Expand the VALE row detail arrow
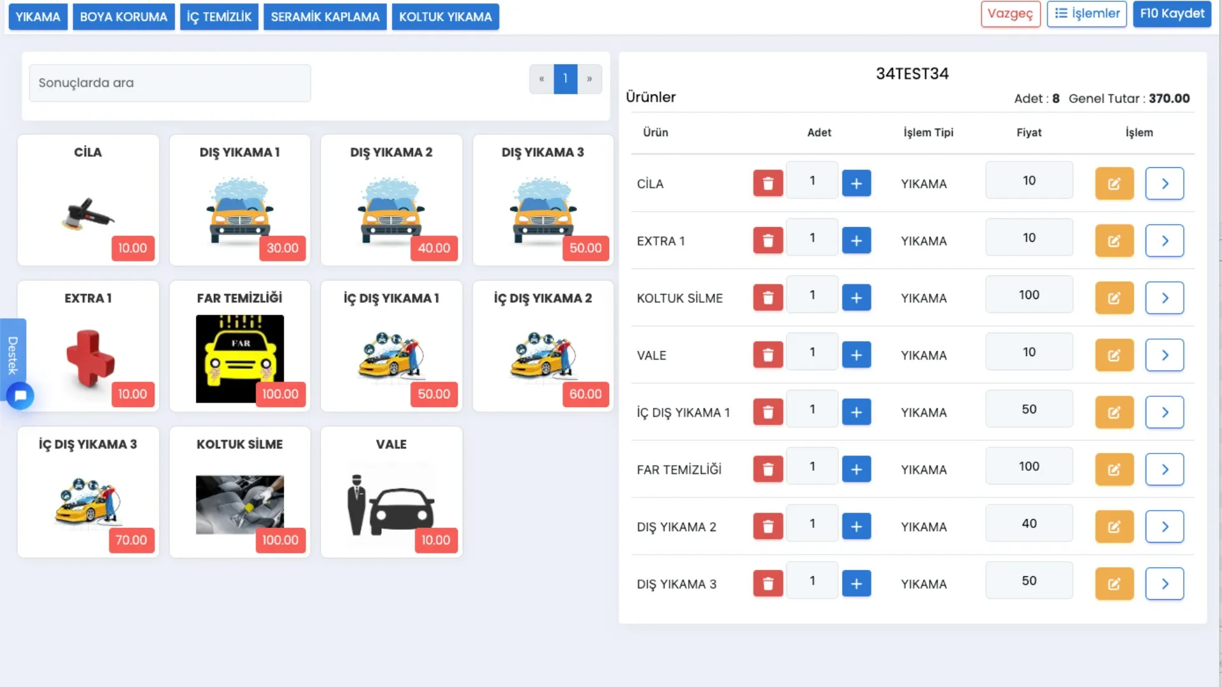1222x687 pixels. [x=1165, y=355]
